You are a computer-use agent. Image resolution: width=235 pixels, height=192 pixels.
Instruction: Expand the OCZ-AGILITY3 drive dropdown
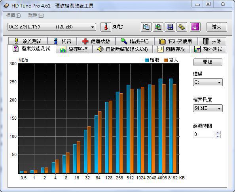point(52,27)
